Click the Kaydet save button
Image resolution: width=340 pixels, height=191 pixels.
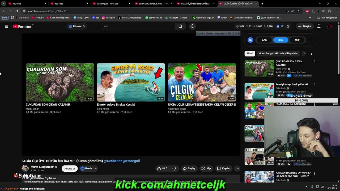tap(223, 168)
